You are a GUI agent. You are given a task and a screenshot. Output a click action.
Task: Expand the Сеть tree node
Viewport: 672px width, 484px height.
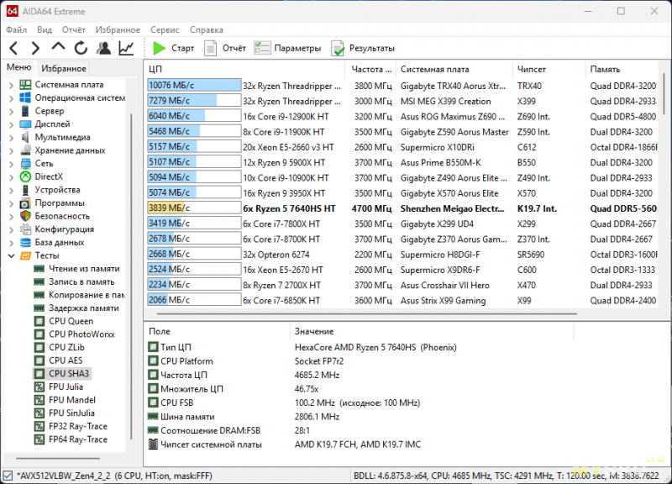pos(11,164)
